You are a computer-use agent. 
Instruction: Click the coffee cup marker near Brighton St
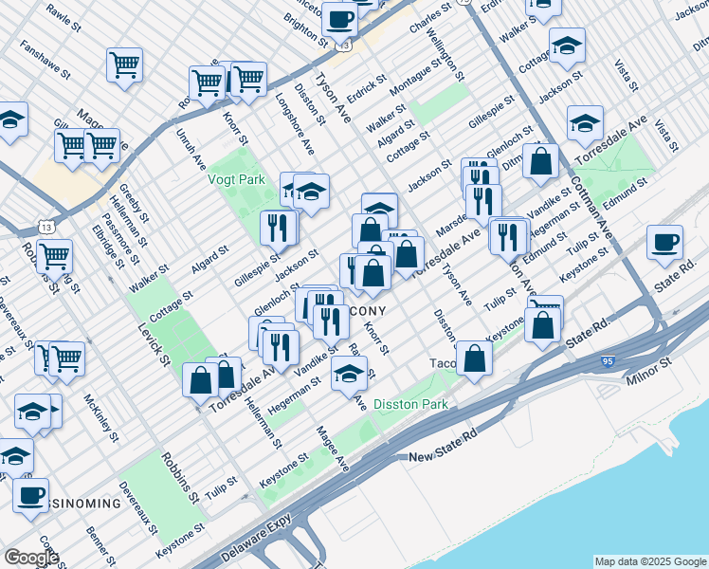coord(339,18)
